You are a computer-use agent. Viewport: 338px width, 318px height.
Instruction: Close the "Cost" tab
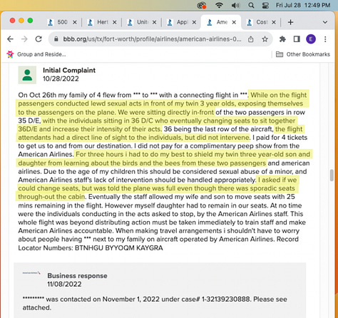tap(274, 22)
